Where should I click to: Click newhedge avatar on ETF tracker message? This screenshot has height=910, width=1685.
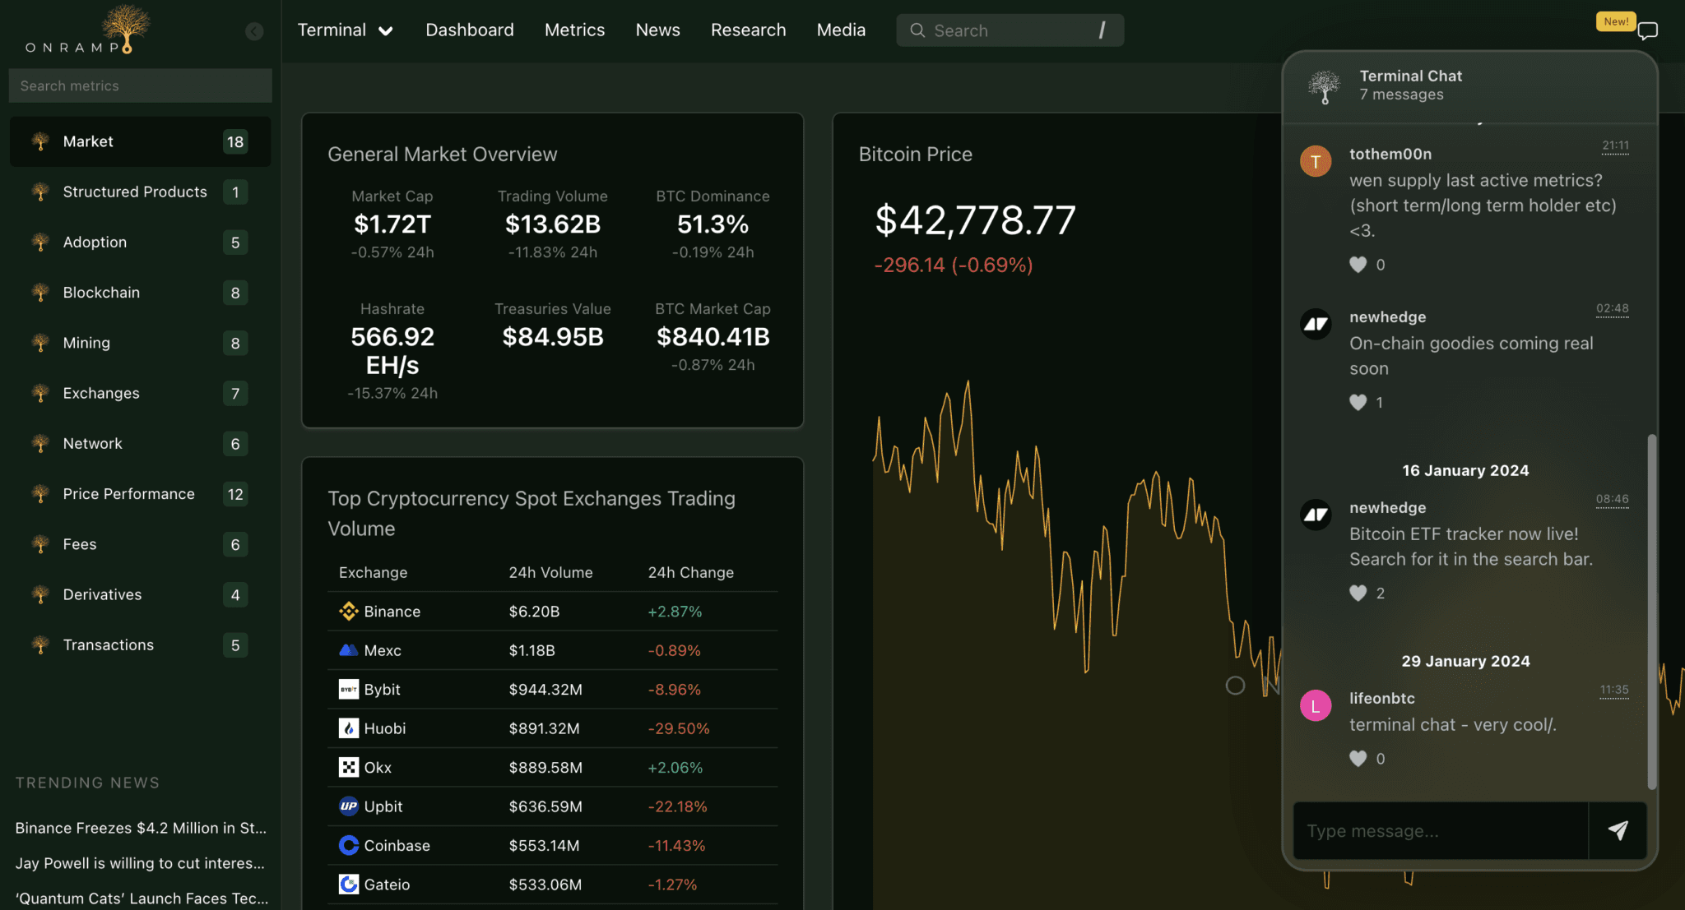[x=1316, y=515]
